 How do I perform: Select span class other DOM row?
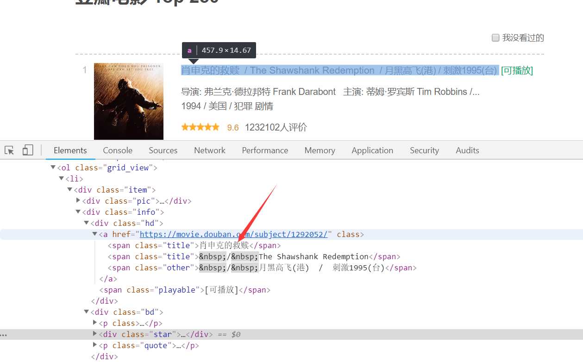(262, 268)
